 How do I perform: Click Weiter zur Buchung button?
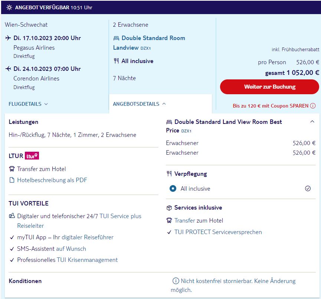(269, 87)
